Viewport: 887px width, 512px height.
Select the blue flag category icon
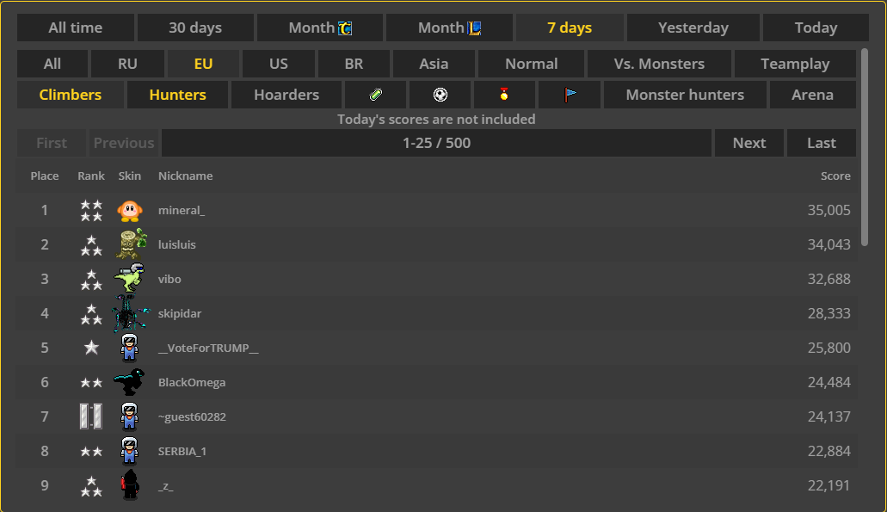click(570, 95)
